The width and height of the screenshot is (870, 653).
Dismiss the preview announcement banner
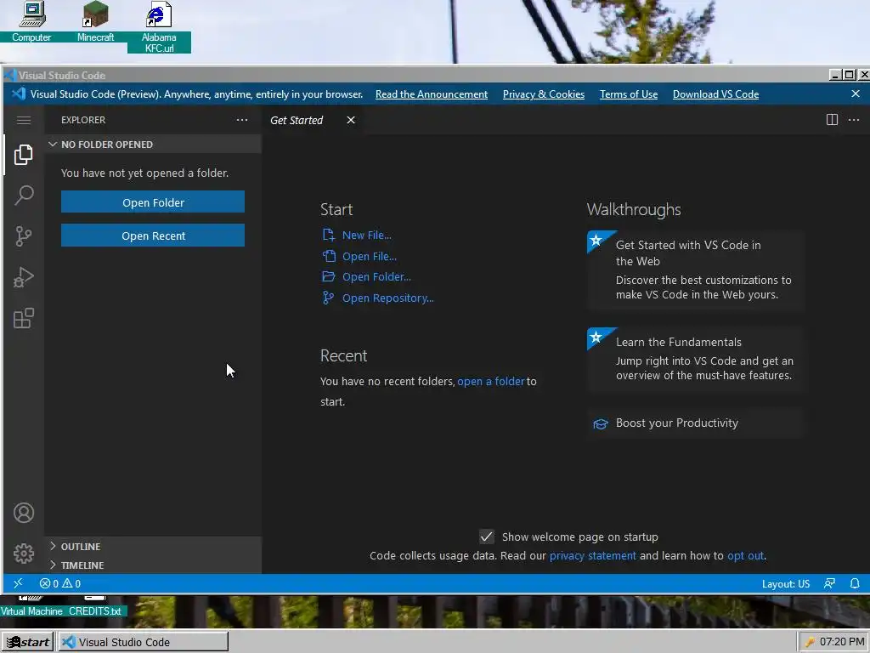[856, 94]
